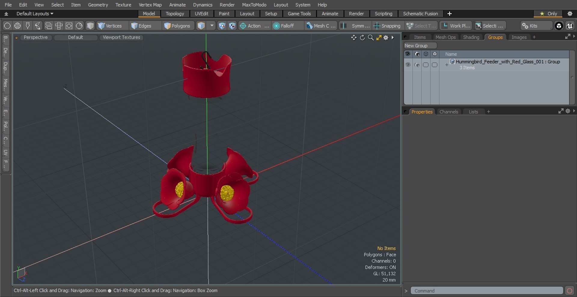Select the circle primitive tool icon
Screen dimensions: 577x297
(x=7, y=26)
